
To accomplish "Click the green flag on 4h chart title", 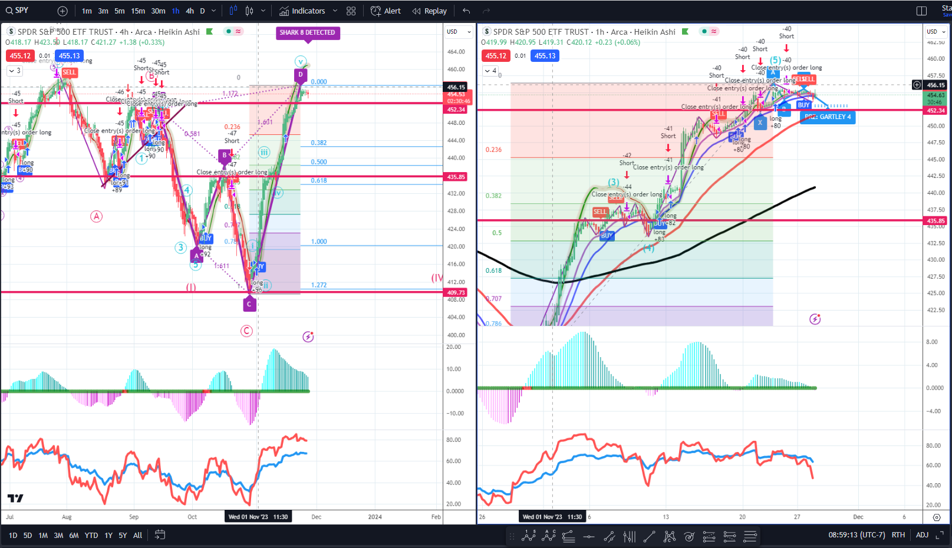I will pyautogui.click(x=209, y=32).
